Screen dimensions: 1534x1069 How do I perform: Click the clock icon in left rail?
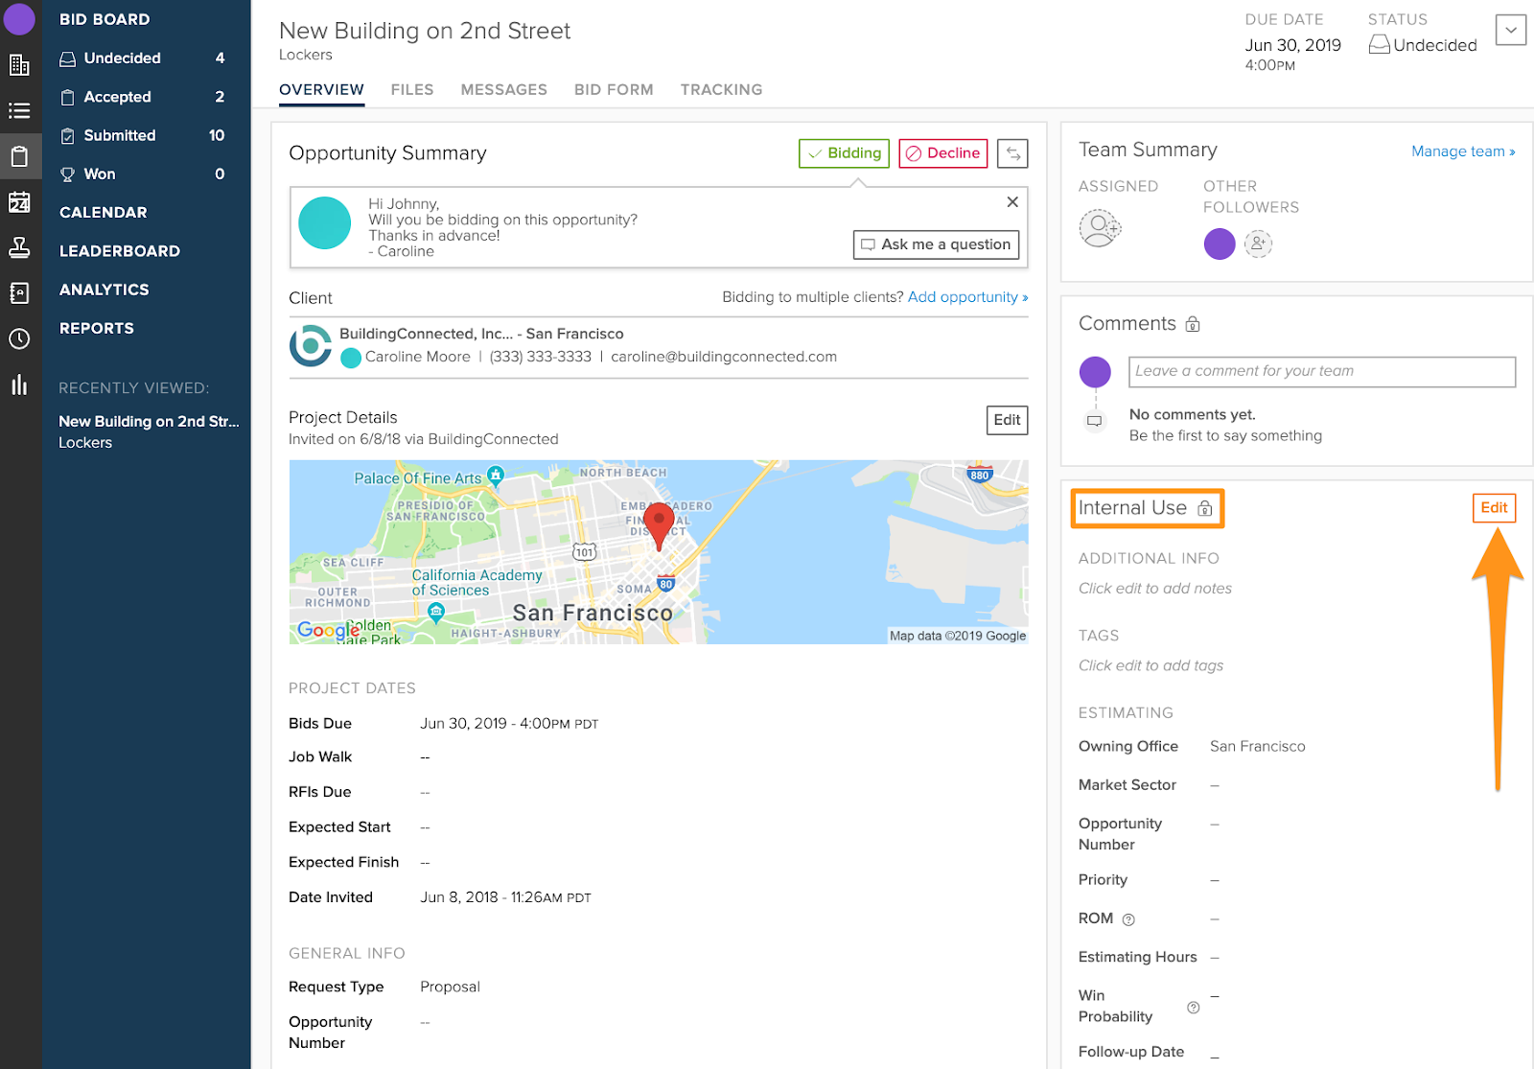coord(19,338)
